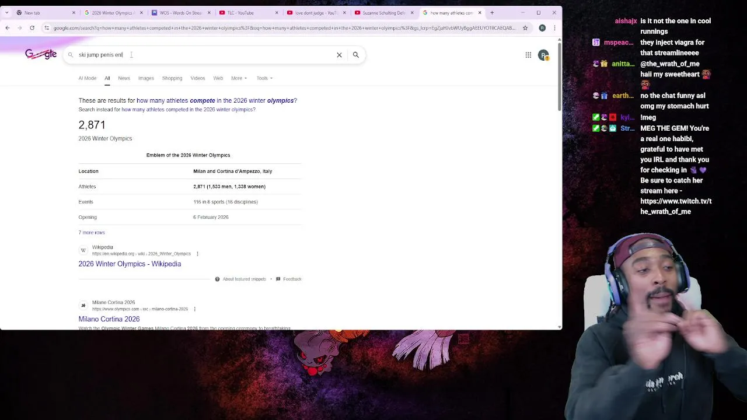The image size is (747, 420).
Task: View site information icon in address bar
Action: pos(47,28)
